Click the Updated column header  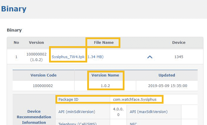click(x=167, y=75)
